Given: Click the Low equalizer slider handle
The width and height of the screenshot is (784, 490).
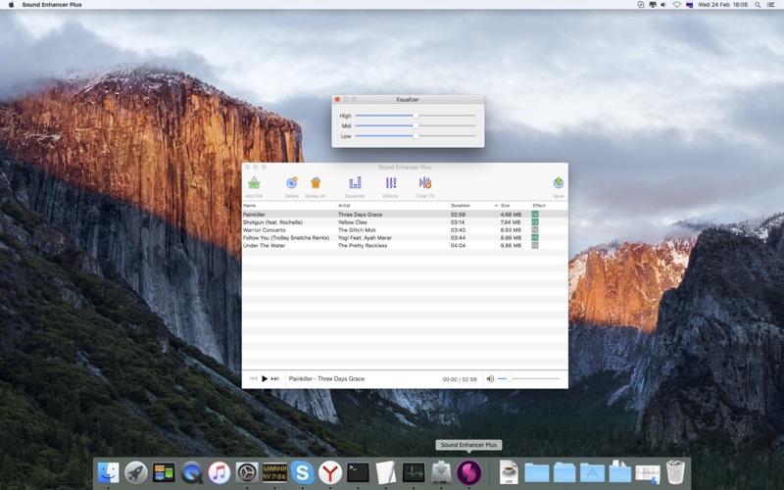Looking at the screenshot, I should point(416,135).
